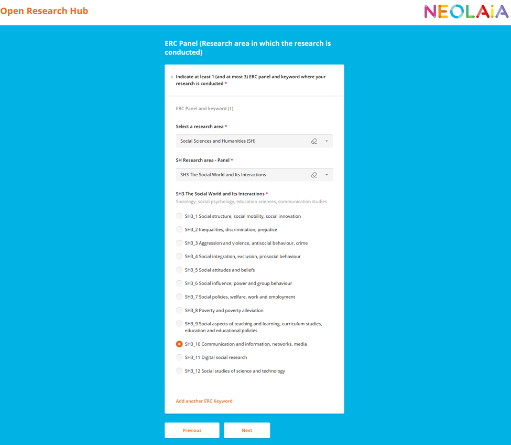The height and width of the screenshot is (445, 511).
Task: Go back with the Previous button
Action: [x=192, y=430]
